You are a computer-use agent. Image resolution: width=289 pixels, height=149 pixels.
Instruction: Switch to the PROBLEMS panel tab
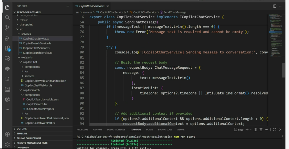(82, 129)
